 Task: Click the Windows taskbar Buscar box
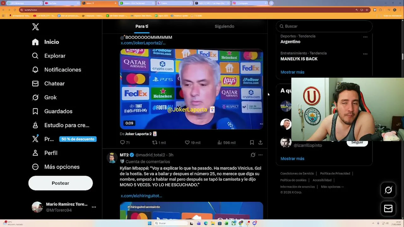click(x=170, y=223)
